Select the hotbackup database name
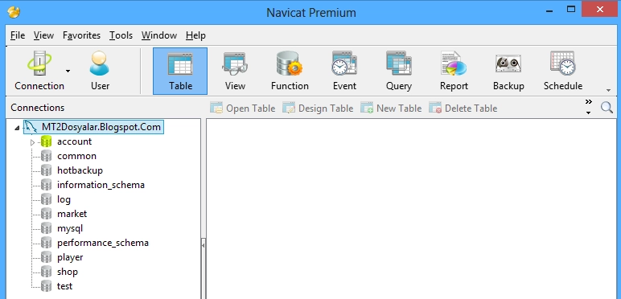The height and width of the screenshot is (299, 621). click(x=80, y=170)
